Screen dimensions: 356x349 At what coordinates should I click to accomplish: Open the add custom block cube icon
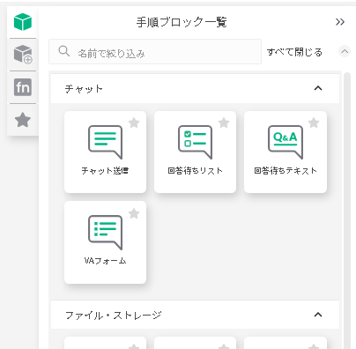click(x=23, y=55)
